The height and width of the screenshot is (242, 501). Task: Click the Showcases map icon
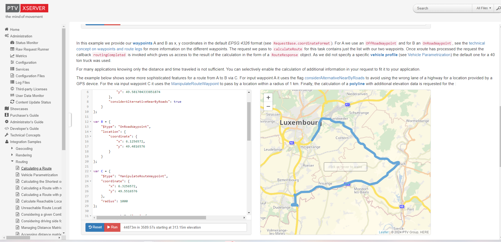[x=7, y=108]
